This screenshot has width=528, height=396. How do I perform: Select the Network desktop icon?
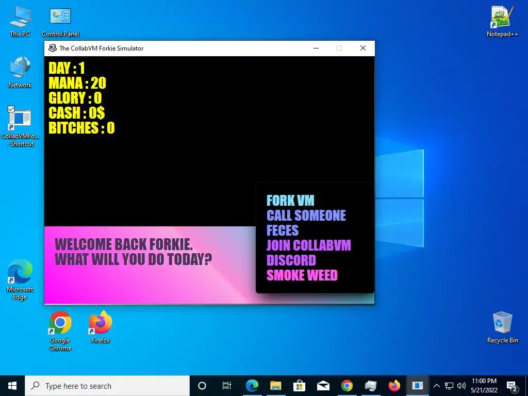tap(20, 73)
